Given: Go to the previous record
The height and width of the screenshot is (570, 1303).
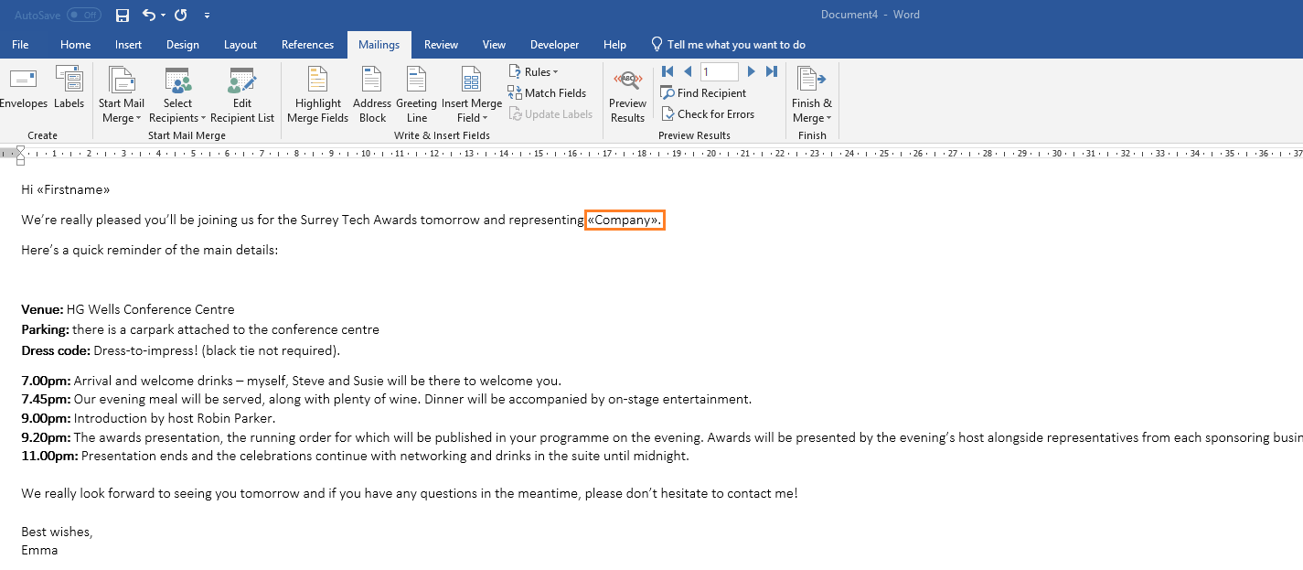Looking at the screenshot, I should click(688, 71).
